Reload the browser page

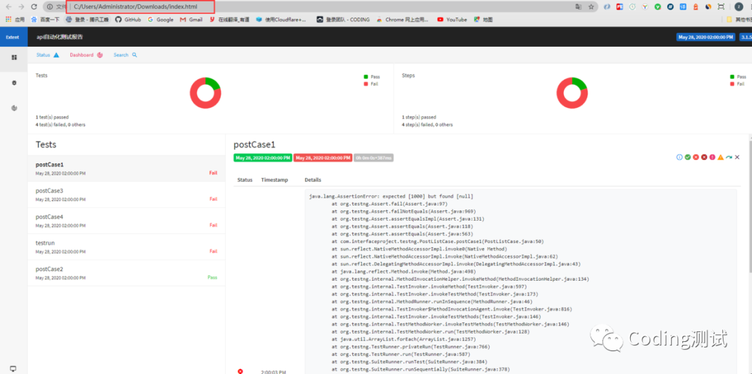pyautogui.click(x=33, y=7)
